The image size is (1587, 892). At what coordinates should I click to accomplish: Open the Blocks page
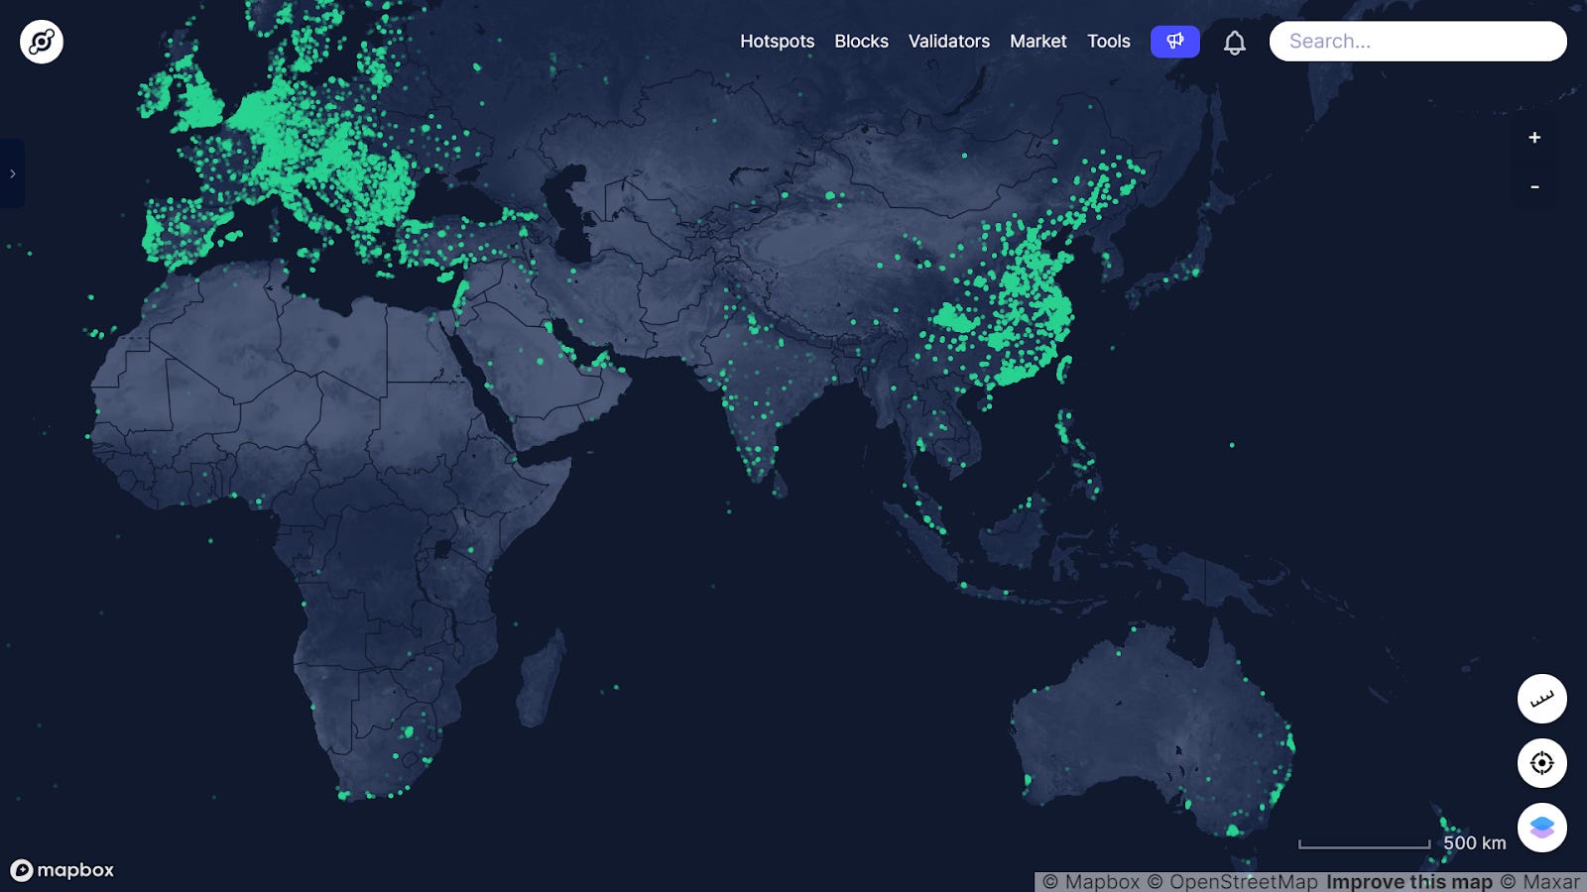(861, 42)
